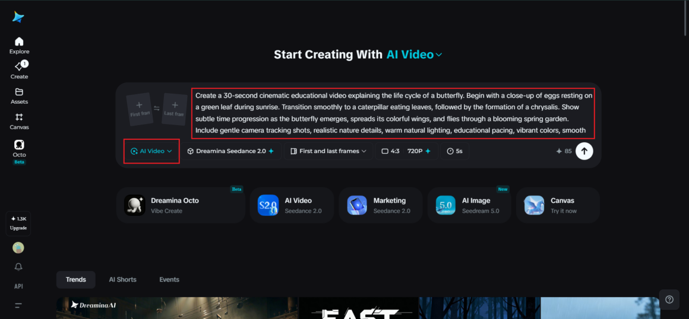
Task: Open Octo Beta in sidebar
Action: pos(19,152)
